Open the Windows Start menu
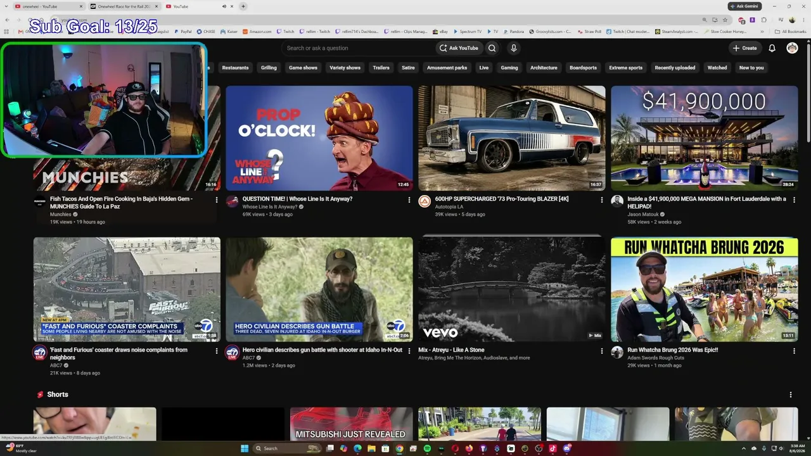The width and height of the screenshot is (811, 456). click(x=245, y=448)
